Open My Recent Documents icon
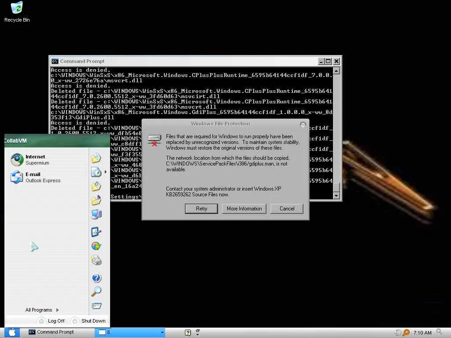 [x=96, y=172]
